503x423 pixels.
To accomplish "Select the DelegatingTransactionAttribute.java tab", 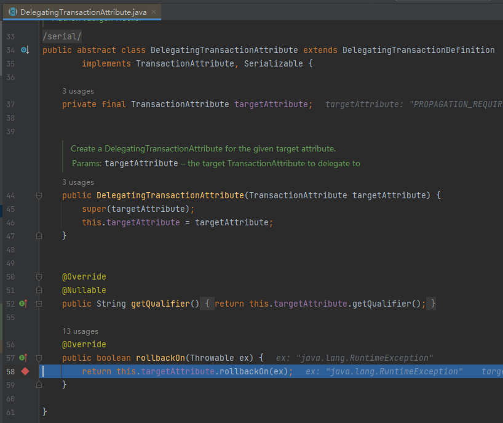I will pos(82,12).
